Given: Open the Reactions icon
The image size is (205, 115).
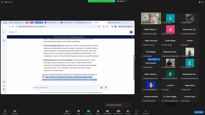Looking at the screenshot, I should pyautogui.click(x=128, y=112).
